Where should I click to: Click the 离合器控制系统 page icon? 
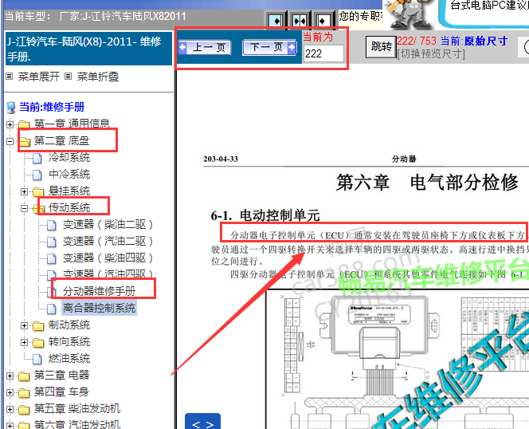[x=51, y=309]
